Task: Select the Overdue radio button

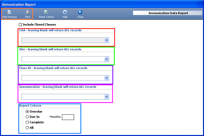Action: [x=28, y=112]
